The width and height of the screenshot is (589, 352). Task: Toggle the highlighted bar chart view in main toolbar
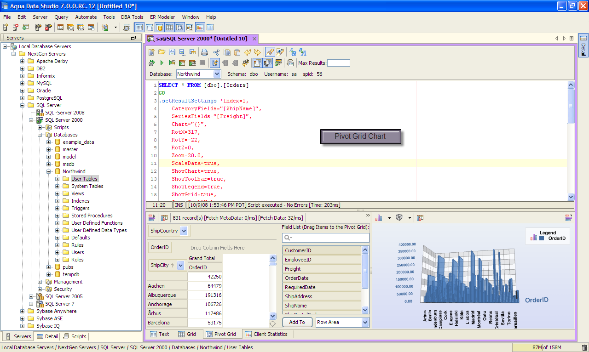[200, 28]
